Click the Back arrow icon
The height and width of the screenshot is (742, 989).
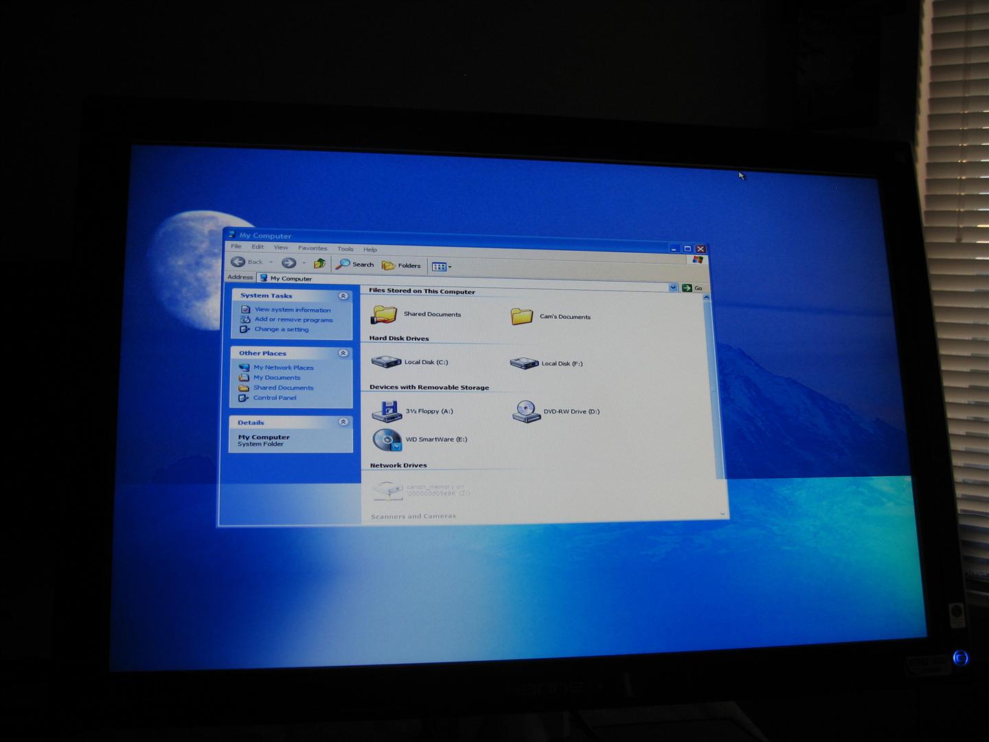click(x=238, y=261)
